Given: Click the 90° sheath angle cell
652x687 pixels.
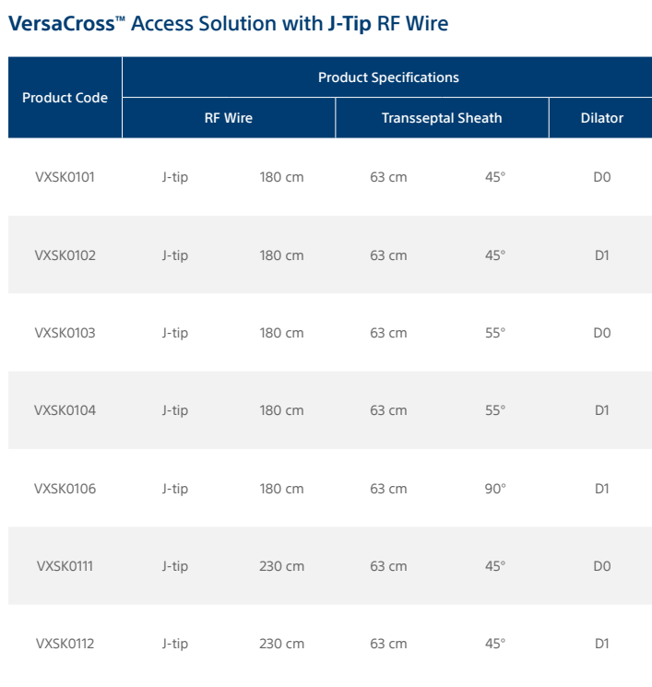Looking at the screenshot, I should [496, 489].
